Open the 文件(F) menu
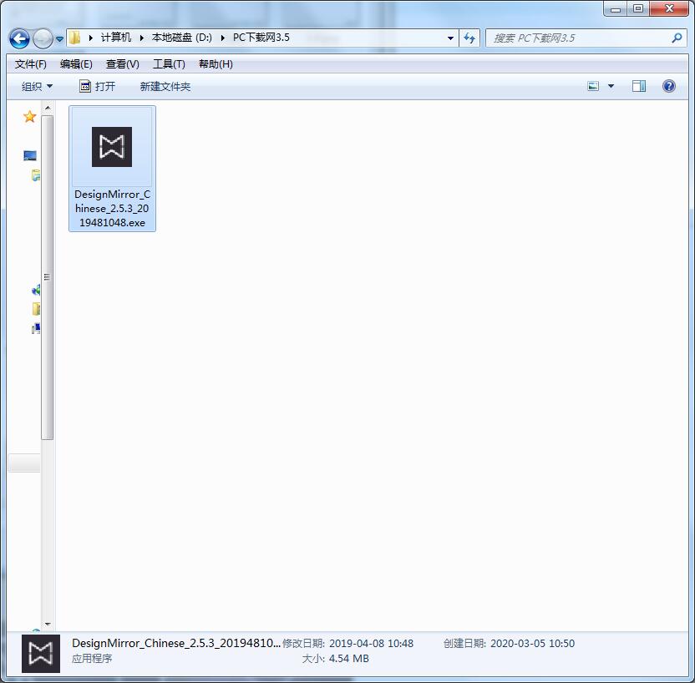 31,64
